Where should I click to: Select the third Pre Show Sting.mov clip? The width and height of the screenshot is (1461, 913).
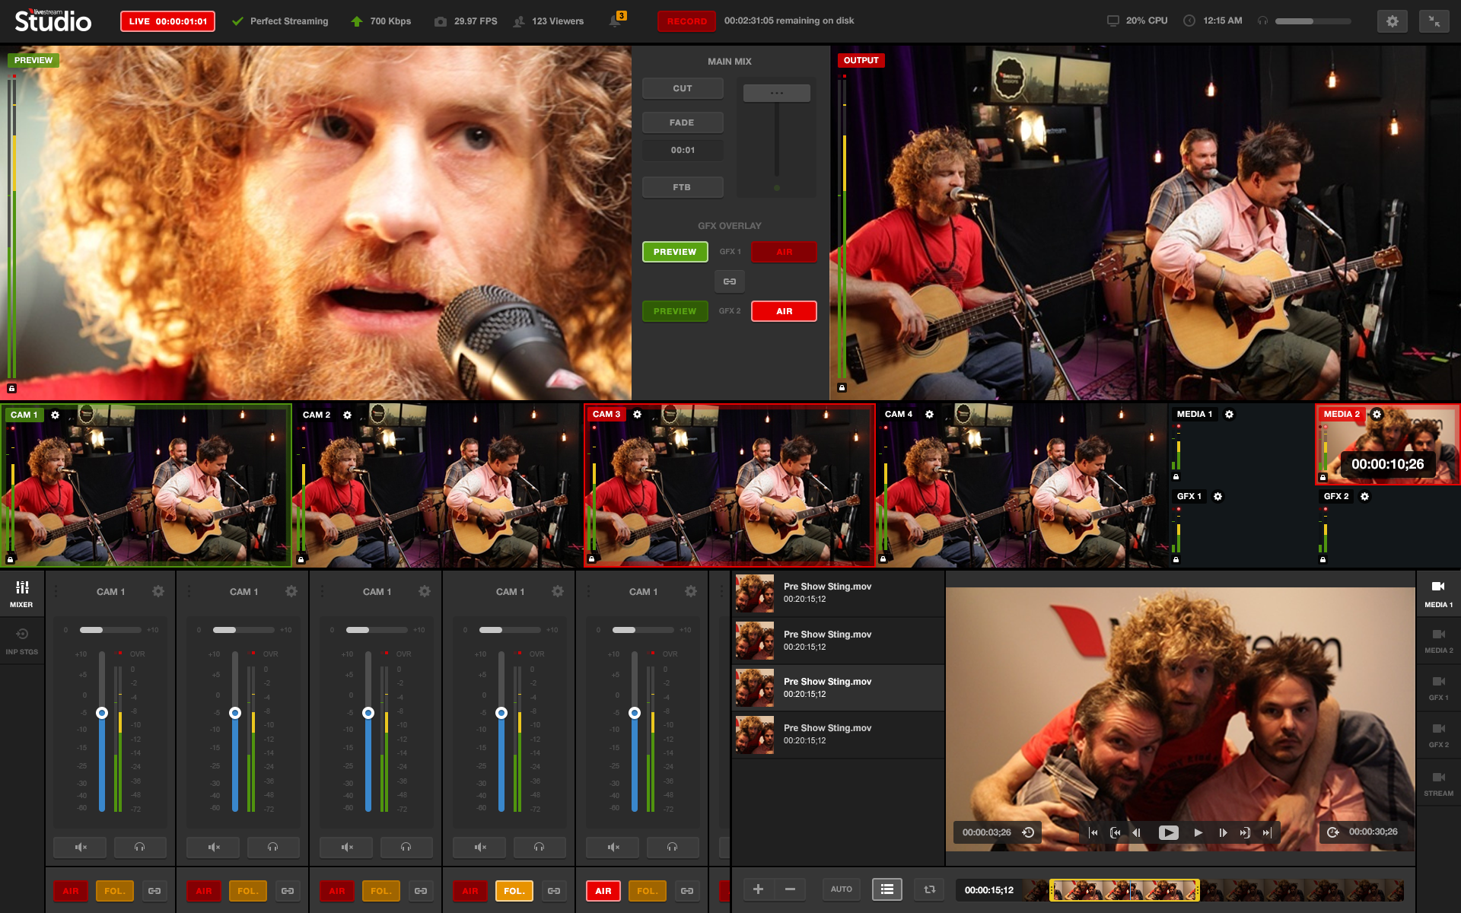coord(838,688)
